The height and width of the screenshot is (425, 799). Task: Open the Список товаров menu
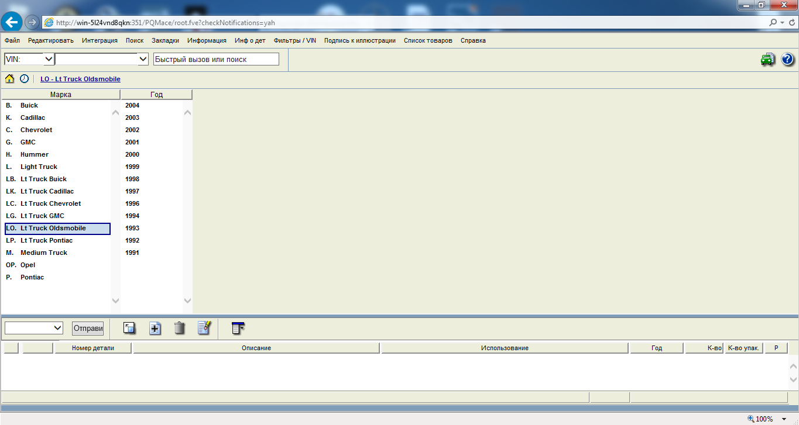point(428,41)
